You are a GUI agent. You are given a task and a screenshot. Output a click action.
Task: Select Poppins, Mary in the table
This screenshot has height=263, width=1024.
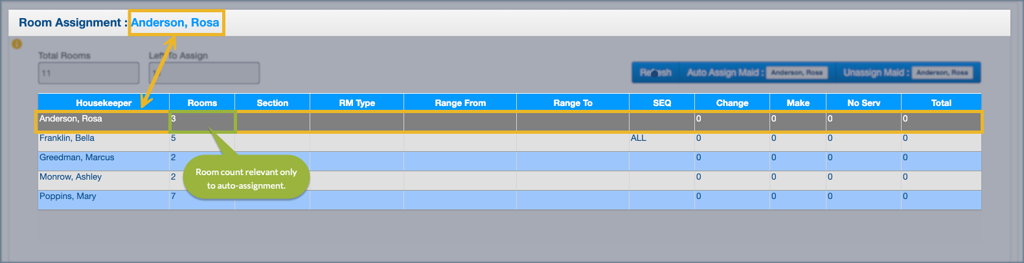pyautogui.click(x=67, y=196)
